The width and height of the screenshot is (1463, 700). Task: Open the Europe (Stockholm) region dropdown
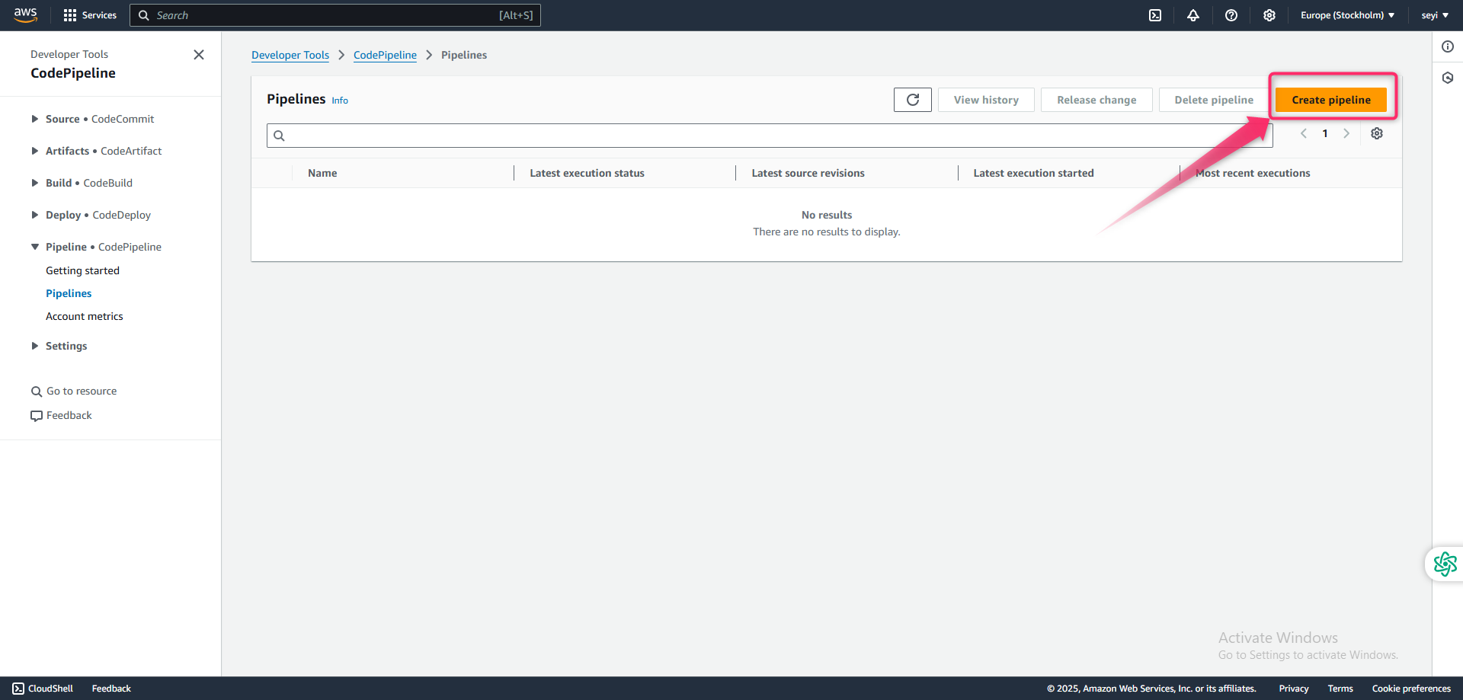click(x=1347, y=15)
